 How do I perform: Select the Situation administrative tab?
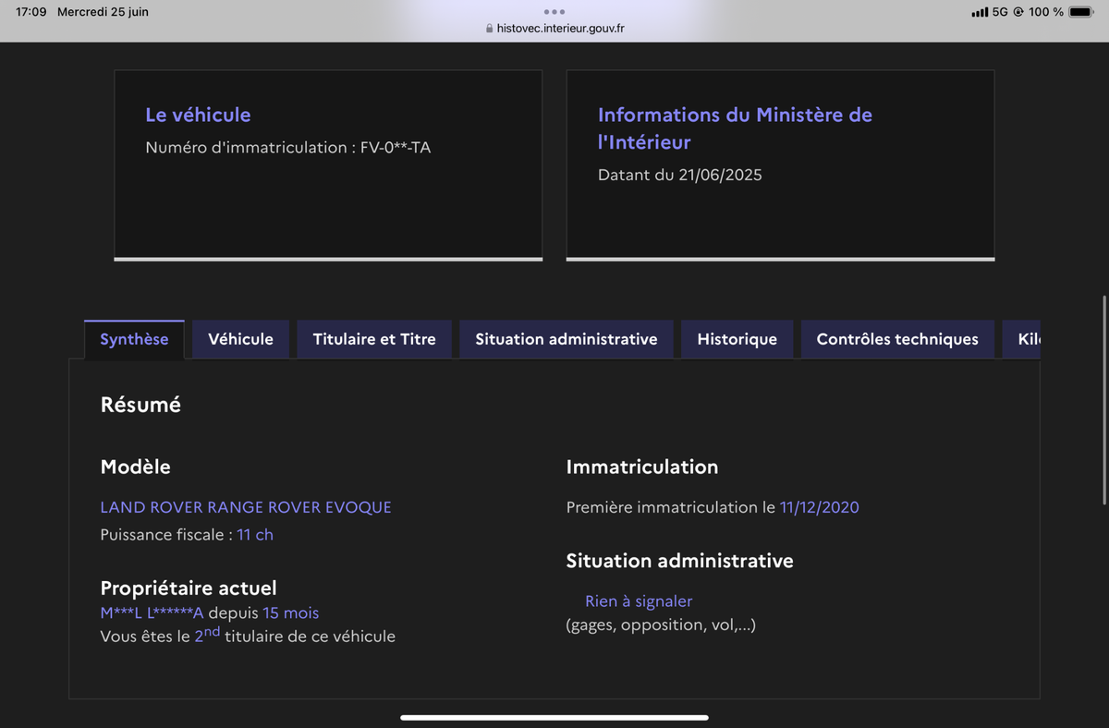tap(567, 339)
